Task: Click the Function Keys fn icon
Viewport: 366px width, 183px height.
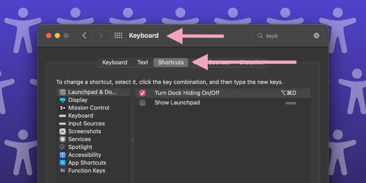Action: (63, 171)
